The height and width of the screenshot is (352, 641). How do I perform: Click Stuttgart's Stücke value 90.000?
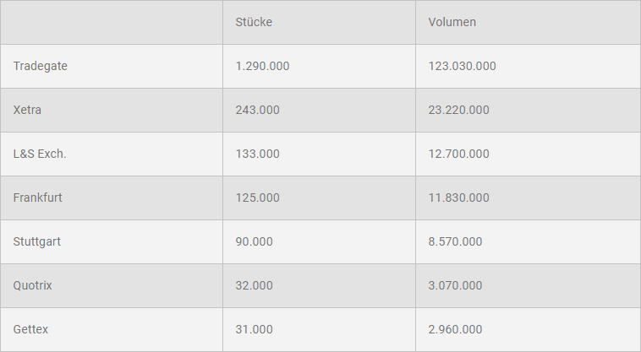click(x=255, y=241)
